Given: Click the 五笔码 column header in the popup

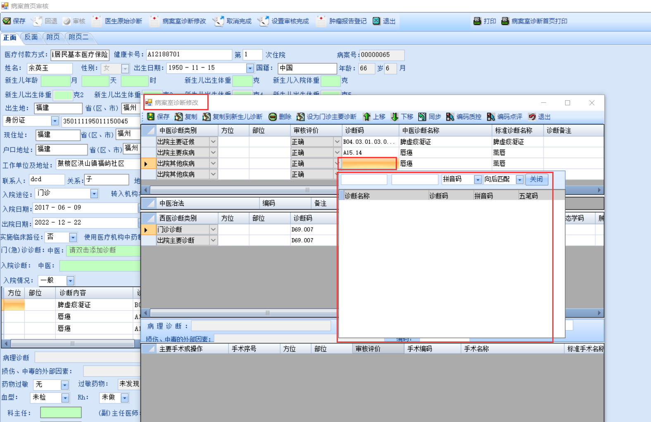Looking at the screenshot, I should pos(535,196).
